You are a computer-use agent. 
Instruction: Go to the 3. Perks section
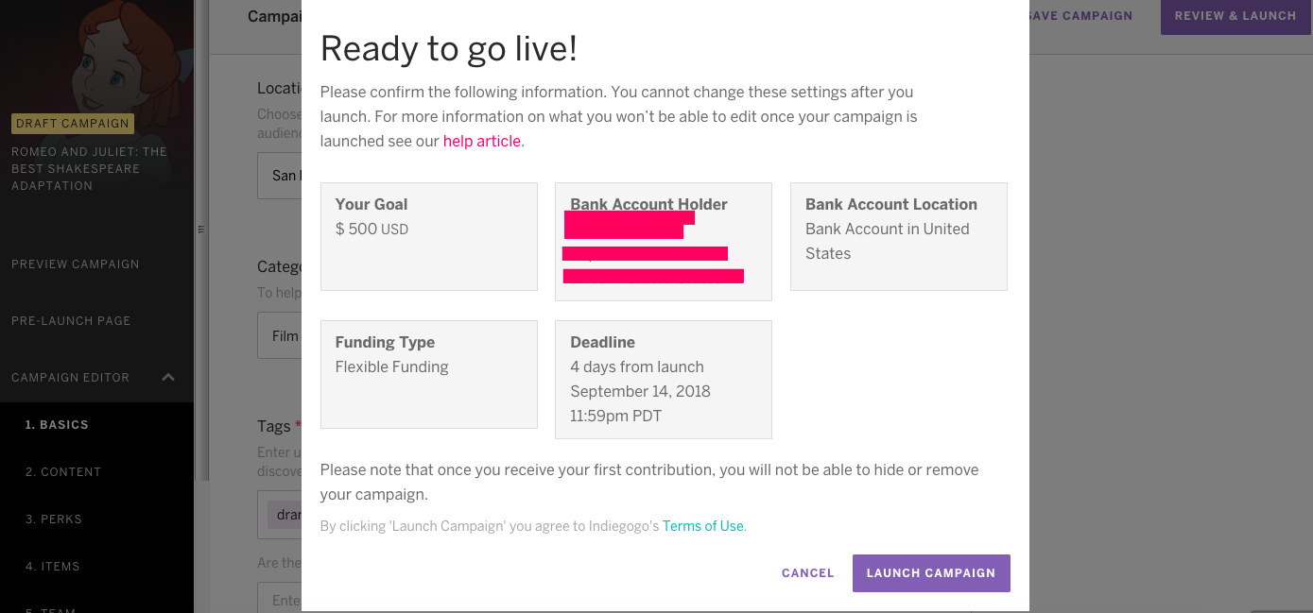pyautogui.click(x=54, y=519)
